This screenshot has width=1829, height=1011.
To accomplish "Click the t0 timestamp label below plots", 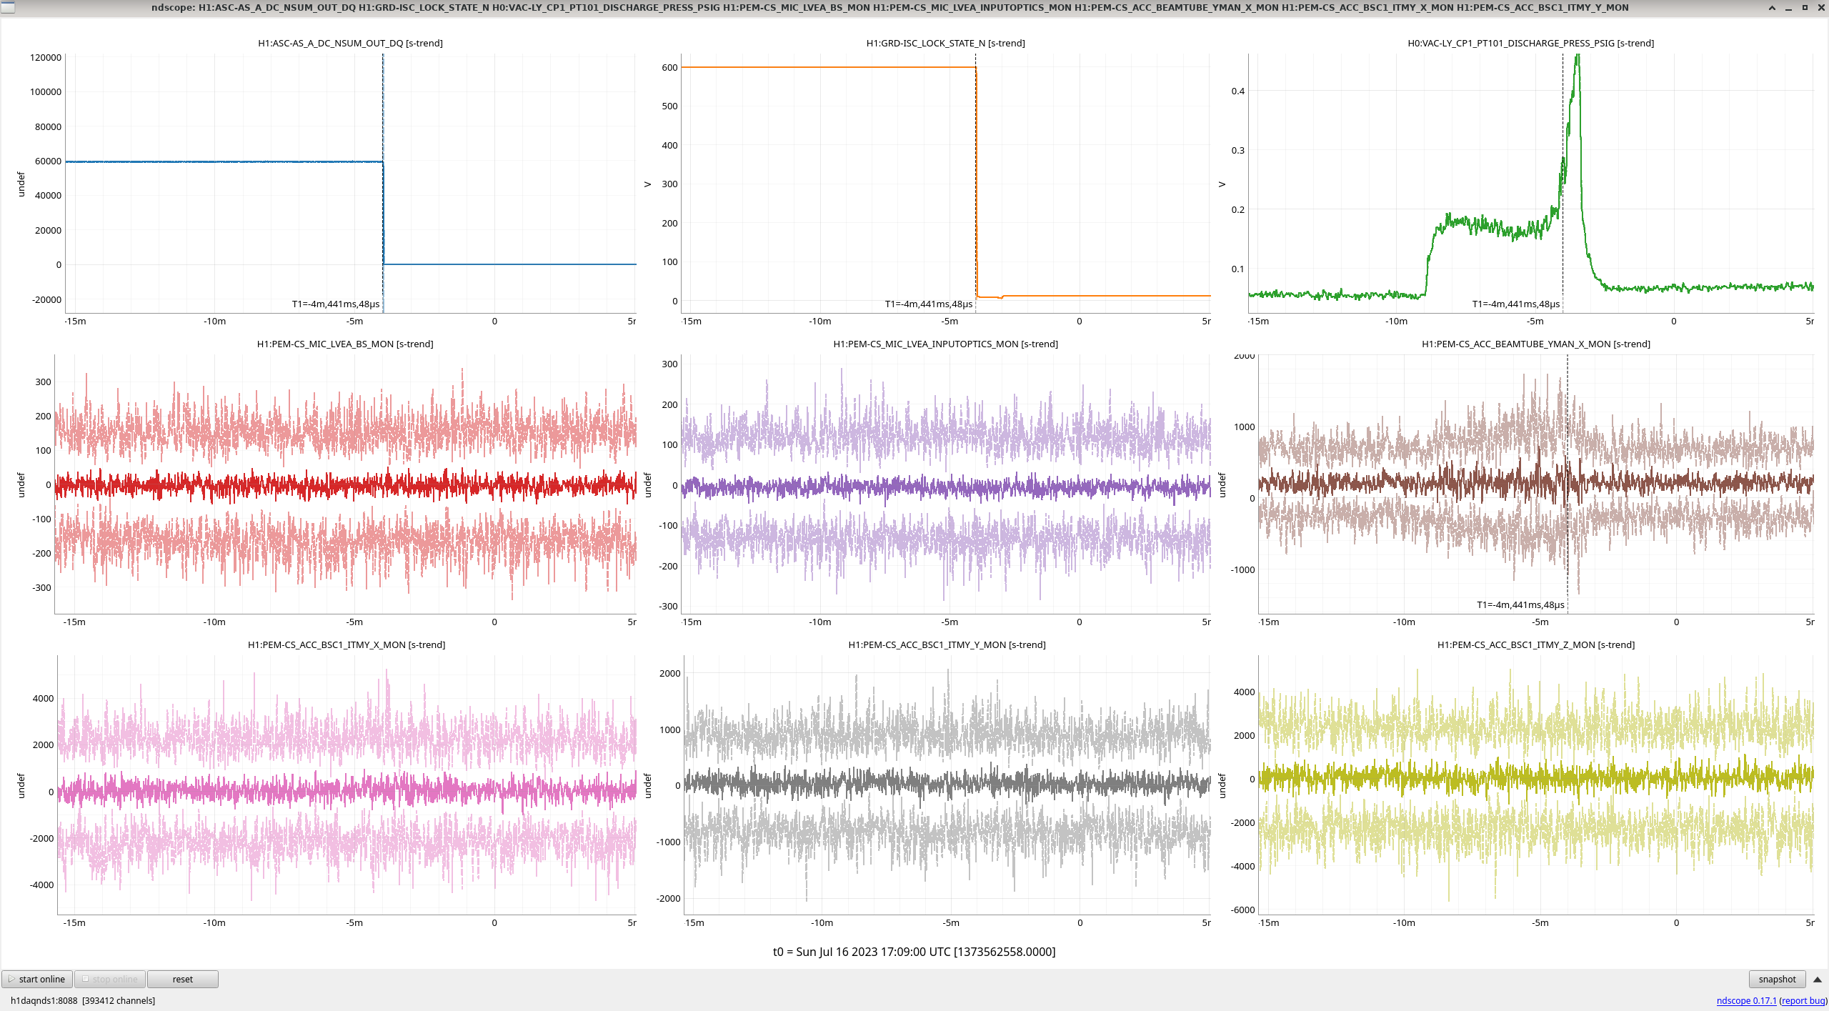I will (x=914, y=952).
